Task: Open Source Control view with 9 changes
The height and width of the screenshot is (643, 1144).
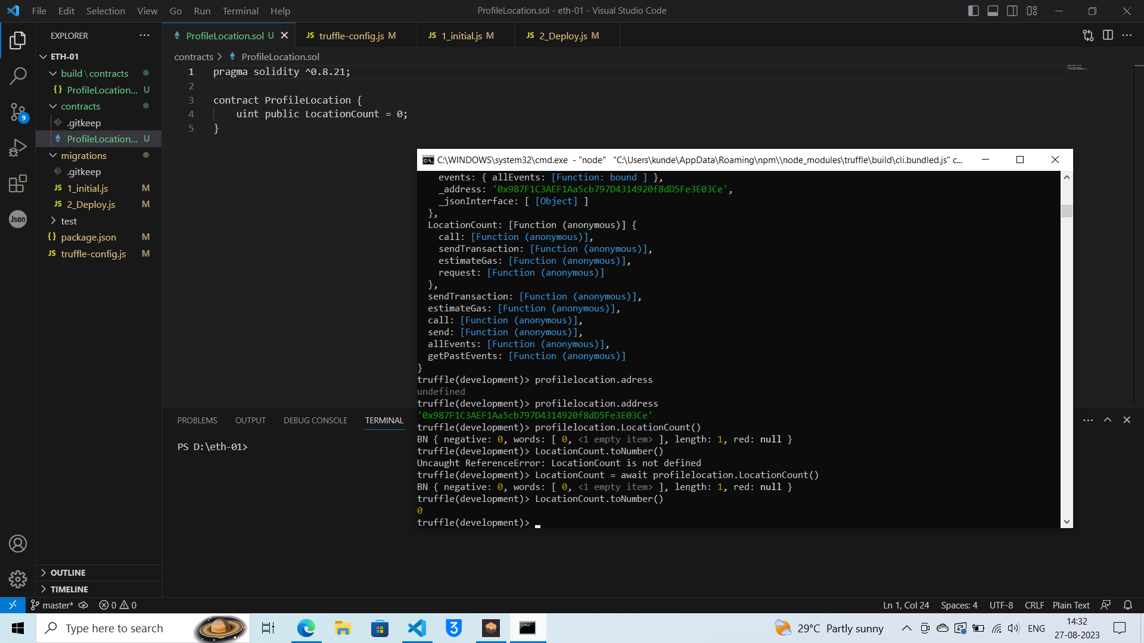Action: pyautogui.click(x=18, y=111)
